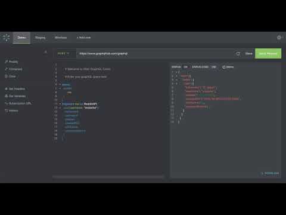Open the POST method dropdown
The width and height of the screenshot is (286, 215).
pos(64,54)
